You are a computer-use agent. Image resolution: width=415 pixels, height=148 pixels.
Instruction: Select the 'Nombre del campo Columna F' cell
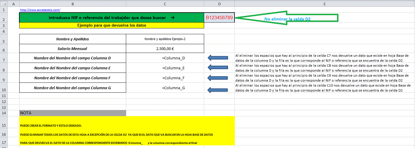pos(73,78)
